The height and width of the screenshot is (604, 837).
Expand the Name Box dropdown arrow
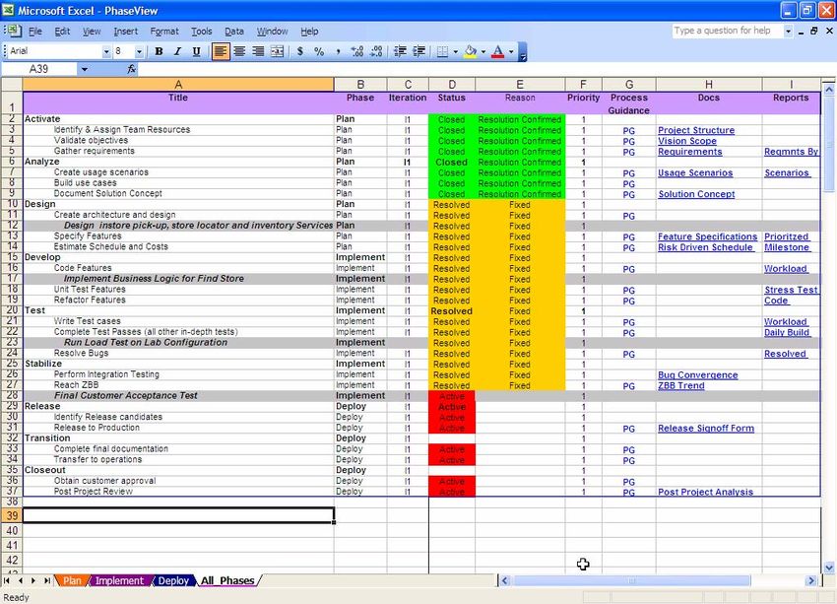tap(84, 69)
